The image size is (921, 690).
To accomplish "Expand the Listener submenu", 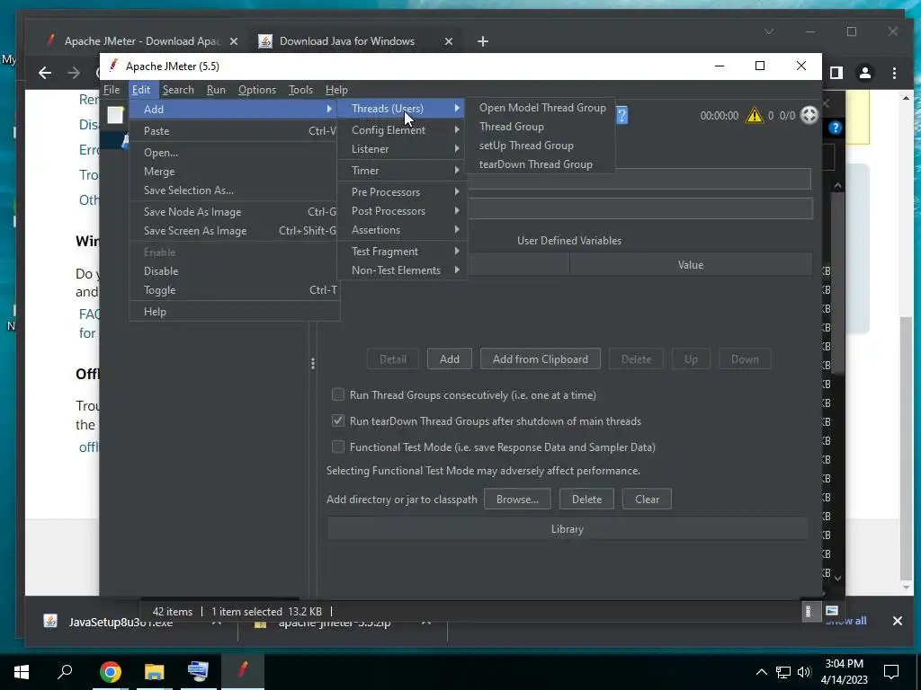I will click(402, 149).
